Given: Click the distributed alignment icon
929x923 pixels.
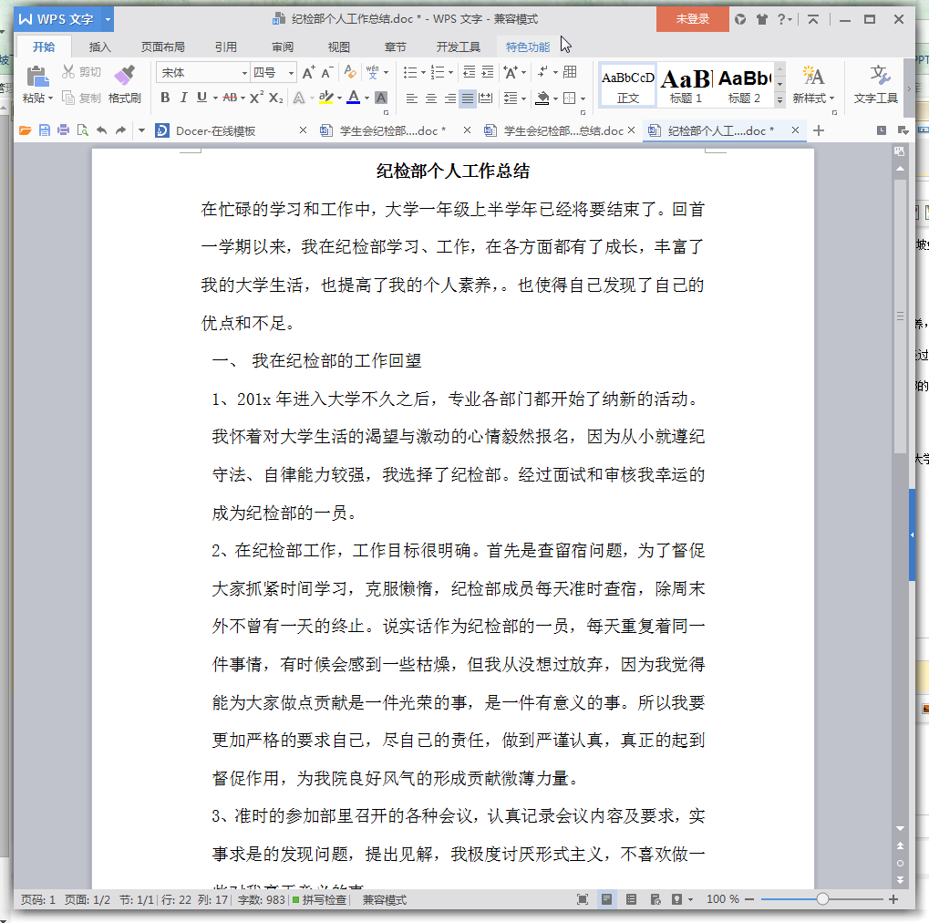Looking at the screenshot, I should pyautogui.click(x=486, y=98).
